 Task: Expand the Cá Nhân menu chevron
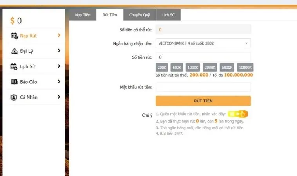59,97
